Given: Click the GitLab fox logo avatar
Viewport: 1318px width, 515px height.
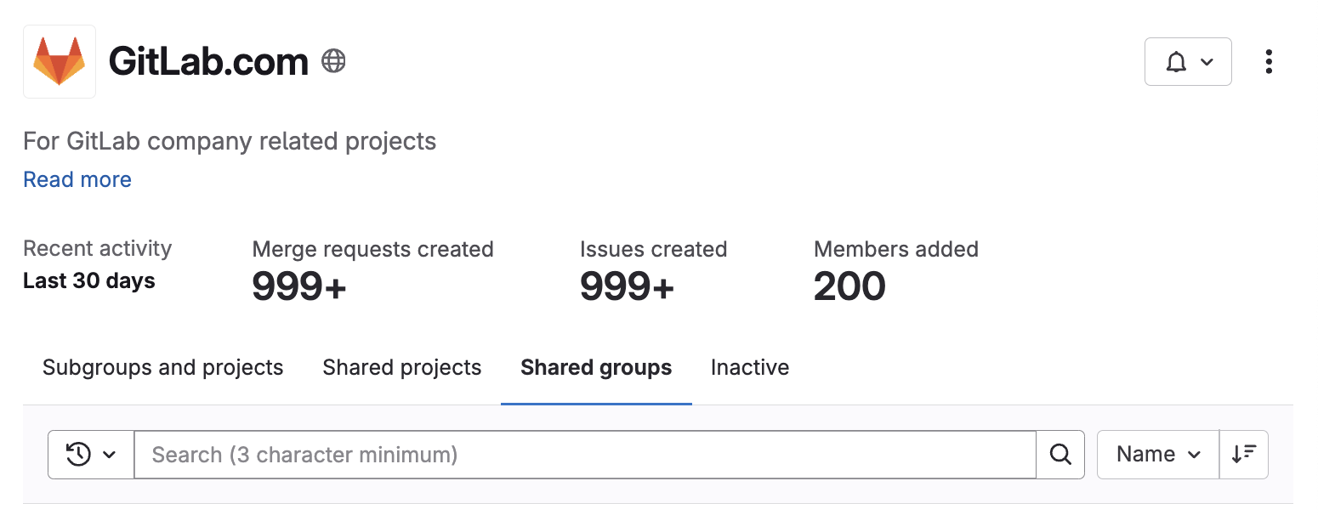Looking at the screenshot, I should pos(60,61).
